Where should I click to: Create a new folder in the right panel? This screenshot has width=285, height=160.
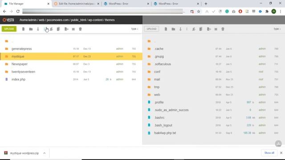click(x=173, y=29)
